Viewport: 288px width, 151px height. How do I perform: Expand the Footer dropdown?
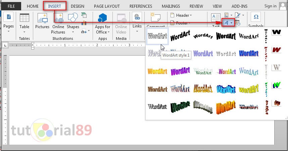[x=189, y=23]
